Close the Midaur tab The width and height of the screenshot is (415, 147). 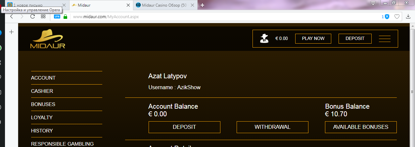[128, 5]
